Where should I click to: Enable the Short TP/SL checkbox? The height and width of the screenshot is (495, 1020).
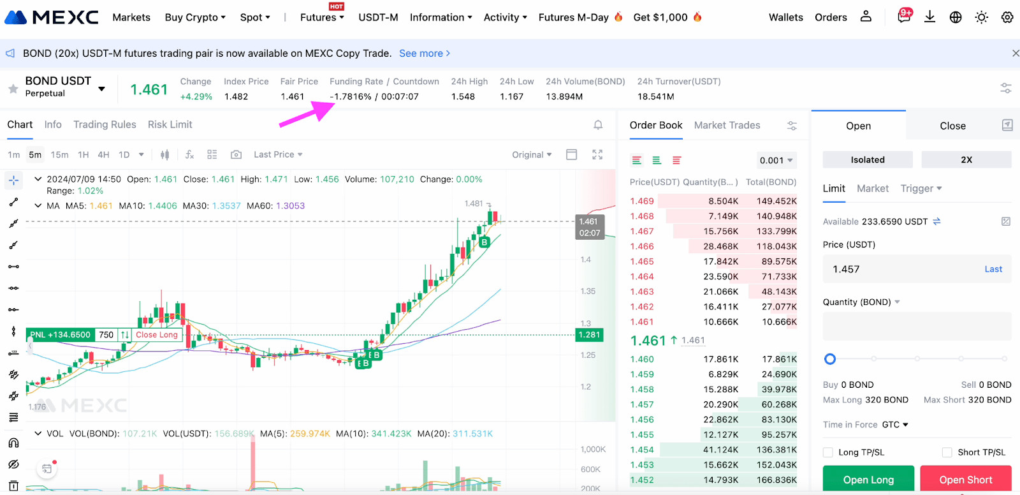tap(947, 452)
